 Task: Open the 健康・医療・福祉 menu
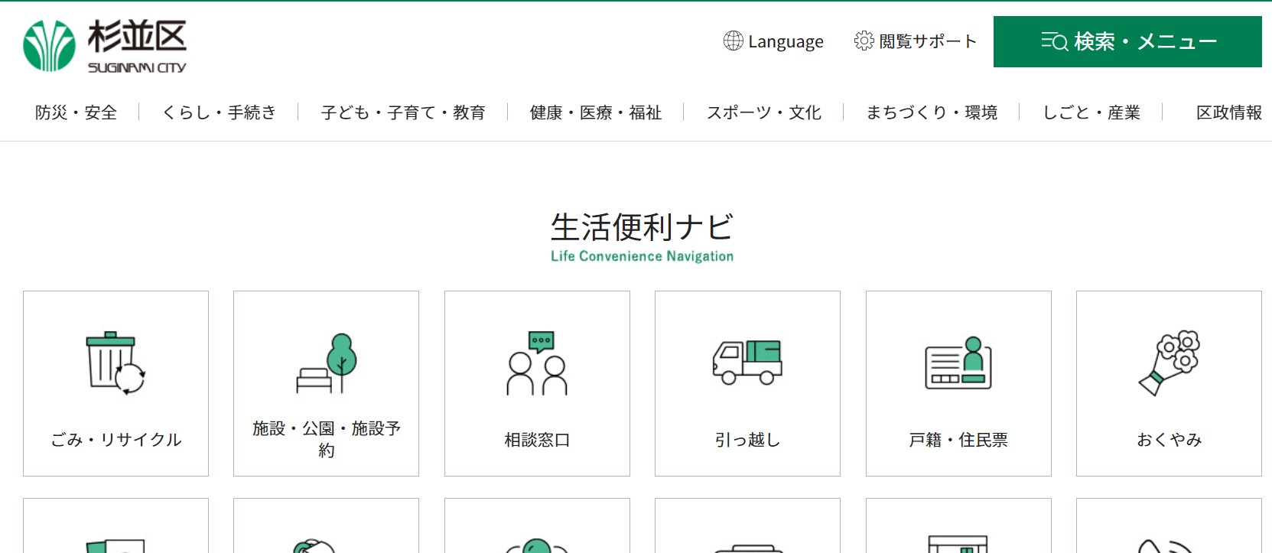[596, 112]
